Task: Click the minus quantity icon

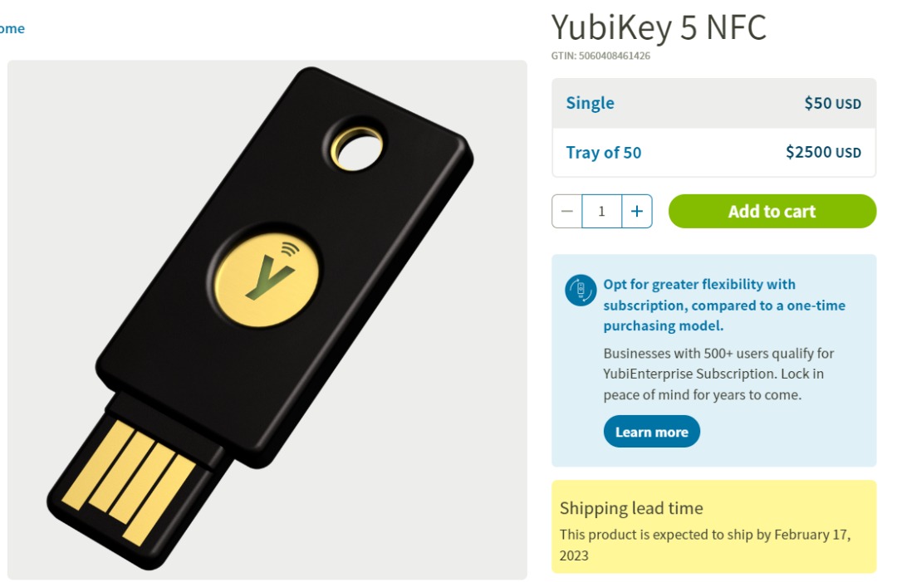Action: click(567, 212)
